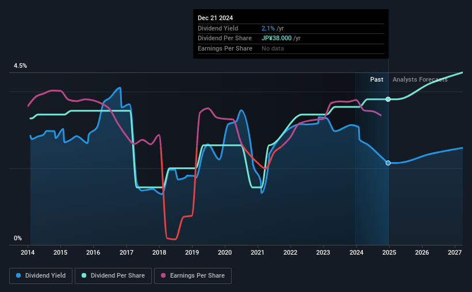The image size is (472, 292).
Task: Click the 2022 x-axis label
Action: [x=290, y=252]
